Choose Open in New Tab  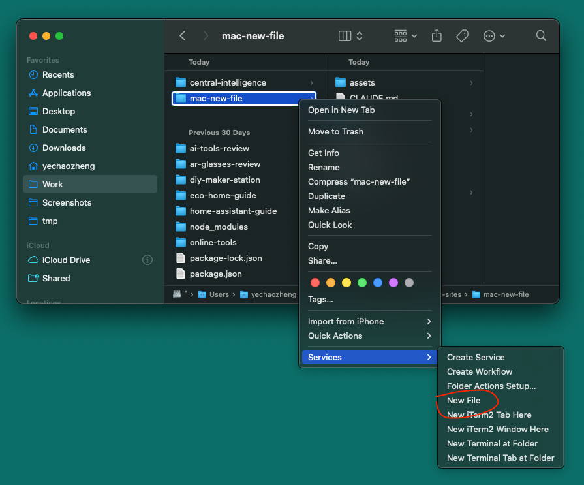click(x=369, y=110)
